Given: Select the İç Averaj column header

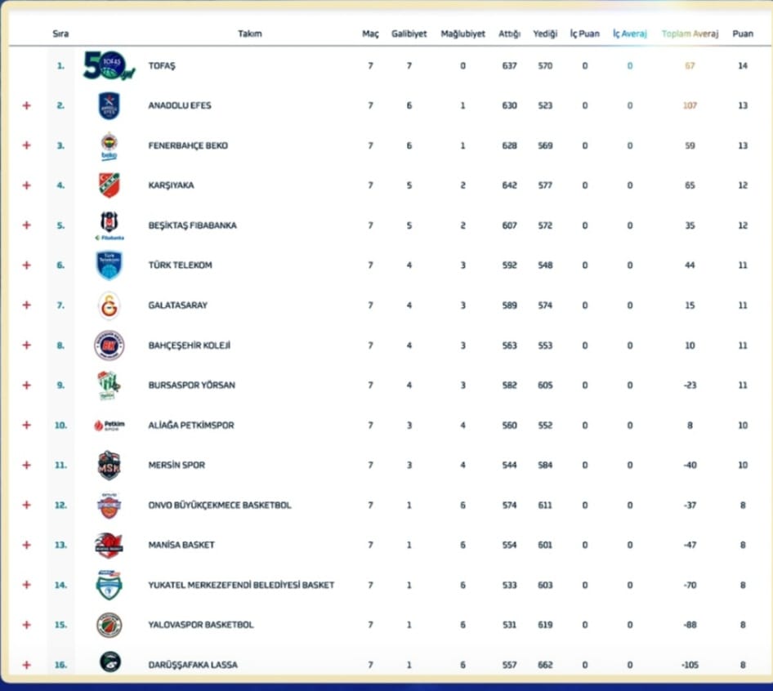Looking at the screenshot, I should click(629, 33).
